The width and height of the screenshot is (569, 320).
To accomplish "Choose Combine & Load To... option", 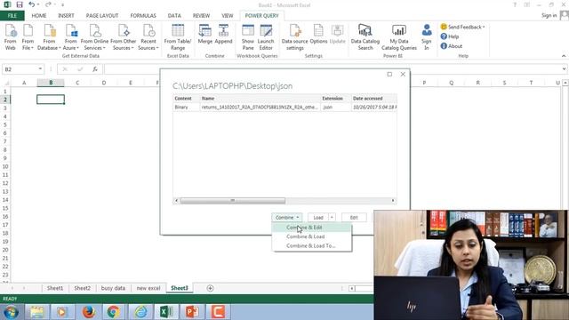I will 311,245.
